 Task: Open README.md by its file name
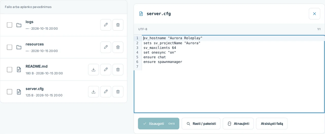(x=37, y=66)
